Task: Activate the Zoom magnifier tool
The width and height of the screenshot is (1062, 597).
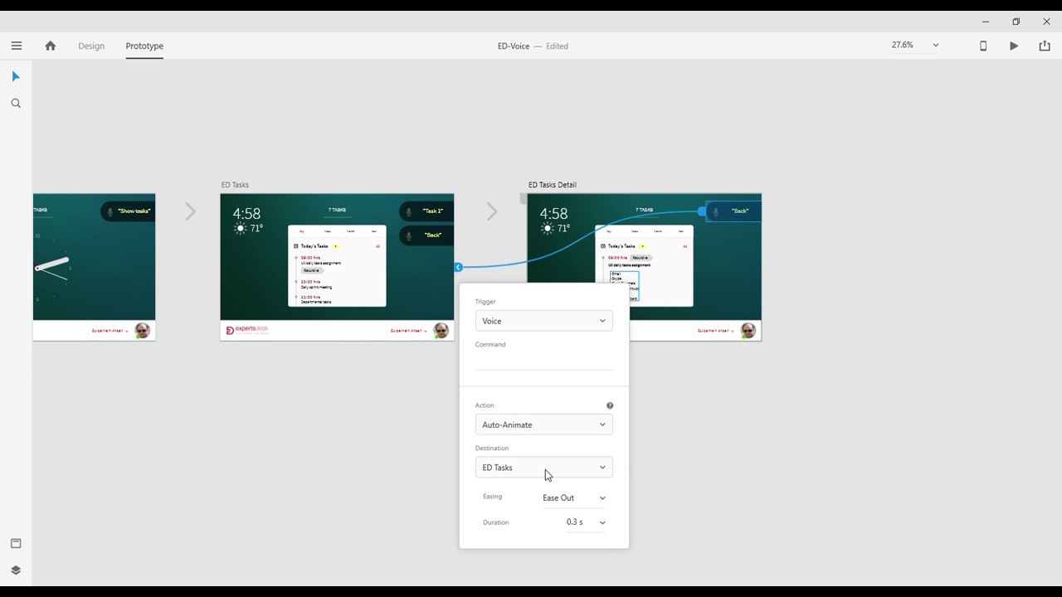Action: pos(16,104)
